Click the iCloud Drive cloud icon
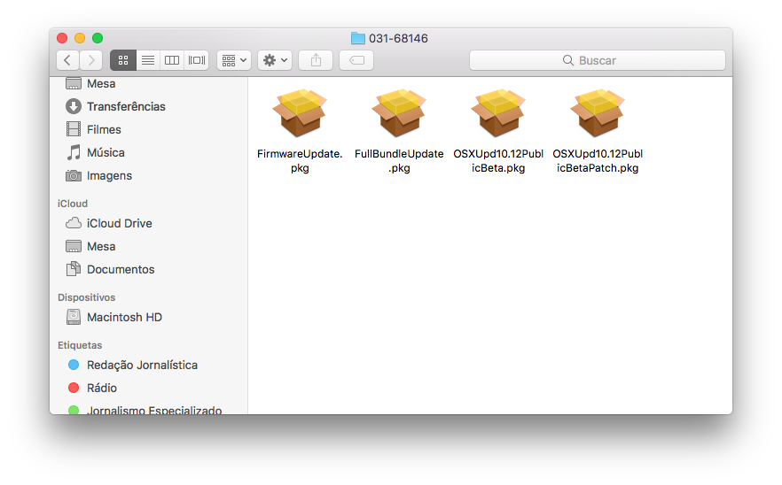The height and width of the screenshot is (485, 782). pyautogui.click(x=74, y=223)
